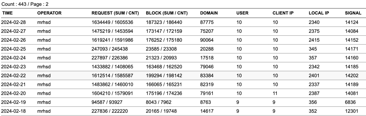Click operator mrhsd in 2024-02-25 row

[x=44, y=49]
